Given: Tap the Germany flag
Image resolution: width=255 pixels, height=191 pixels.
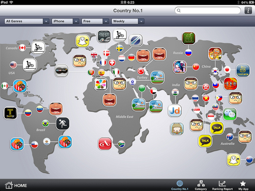Looking at the screenshot, I should coord(131,57).
